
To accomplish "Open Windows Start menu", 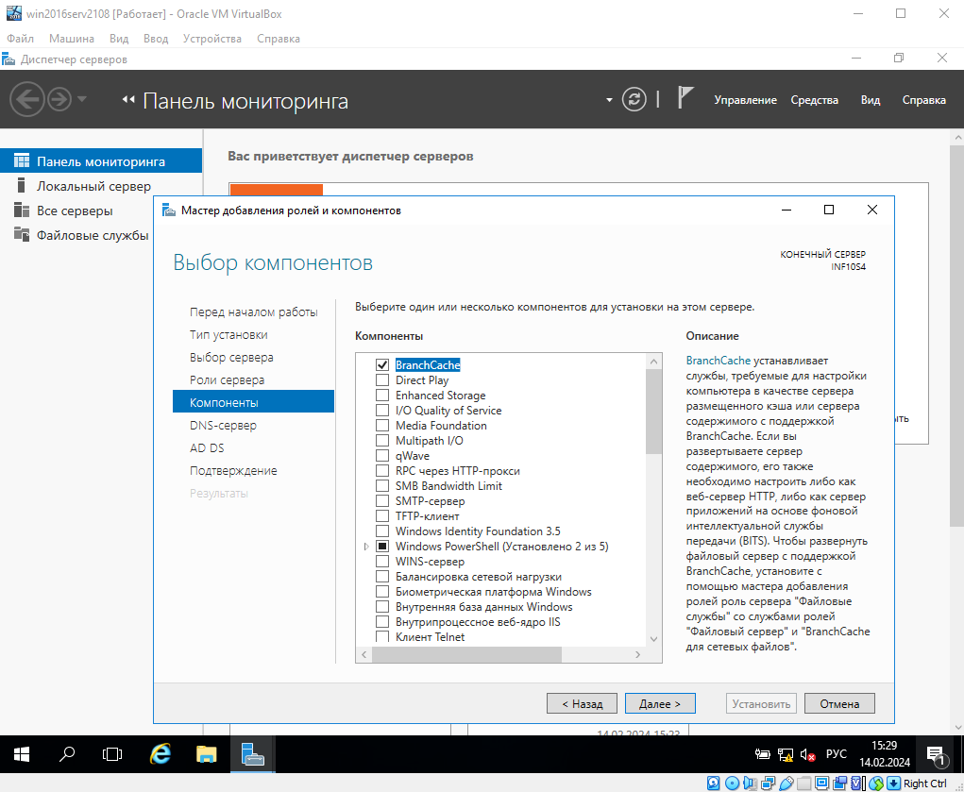I will [x=22, y=754].
